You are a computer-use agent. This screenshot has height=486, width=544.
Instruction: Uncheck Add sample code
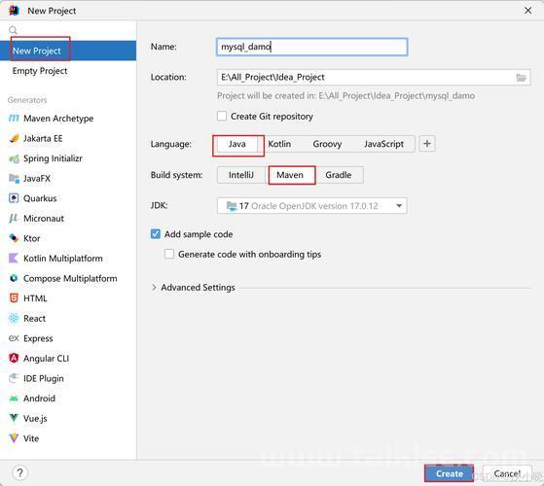point(156,234)
